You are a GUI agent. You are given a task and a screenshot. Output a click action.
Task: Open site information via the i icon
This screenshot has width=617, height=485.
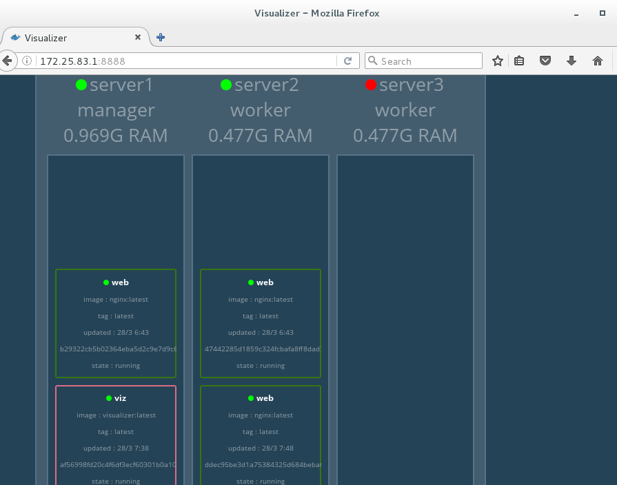pyautogui.click(x=26, y=61)
